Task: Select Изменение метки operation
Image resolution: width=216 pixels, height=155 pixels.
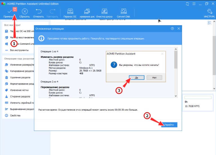Action: [x=17, y=90]
